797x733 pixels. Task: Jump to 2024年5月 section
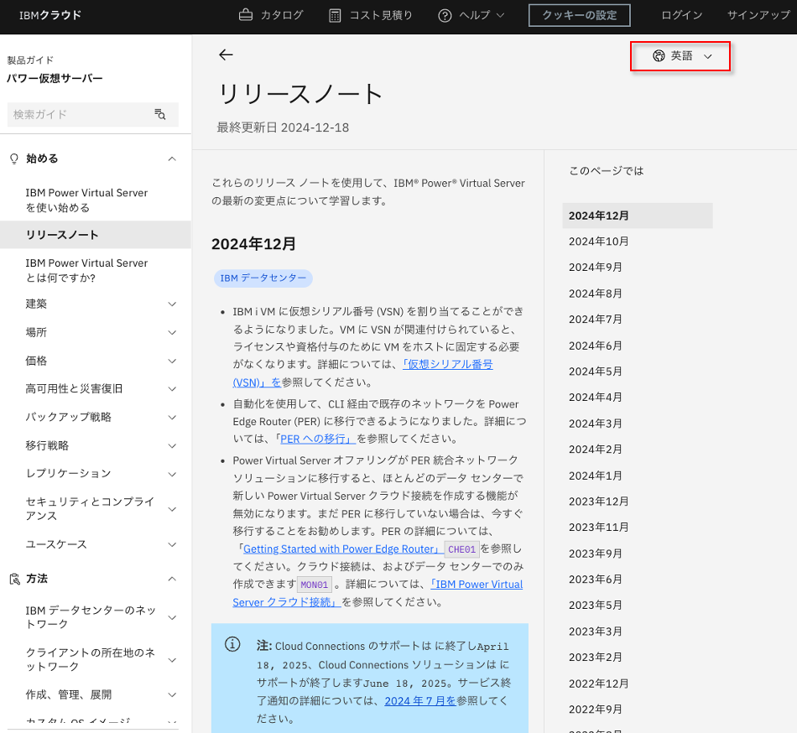point(595,372)
